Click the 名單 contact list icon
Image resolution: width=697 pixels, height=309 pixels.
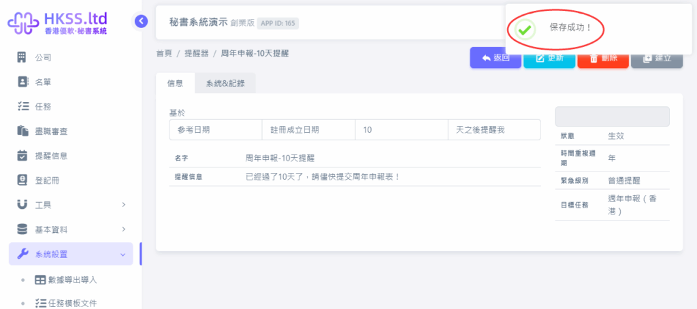(x=22, y=82)
